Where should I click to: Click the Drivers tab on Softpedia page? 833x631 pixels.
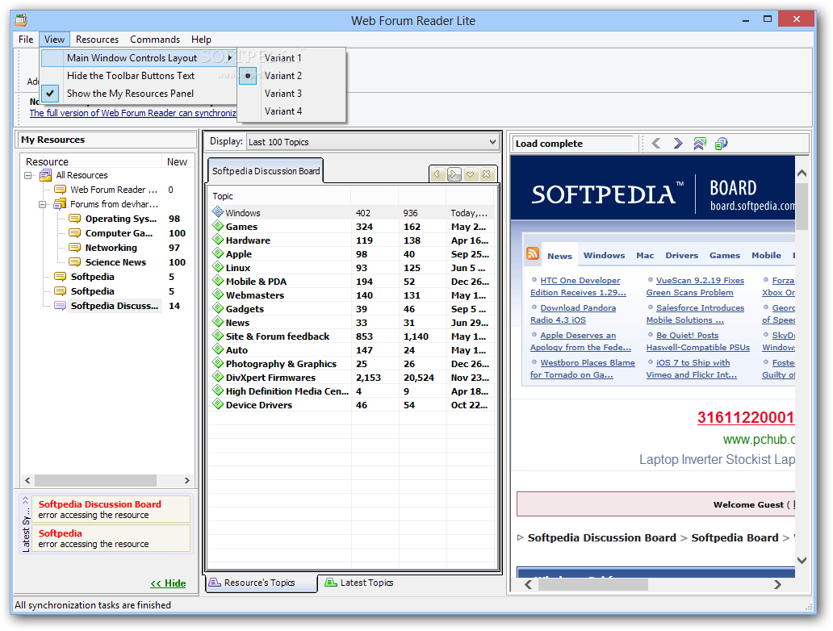(681, 256)
